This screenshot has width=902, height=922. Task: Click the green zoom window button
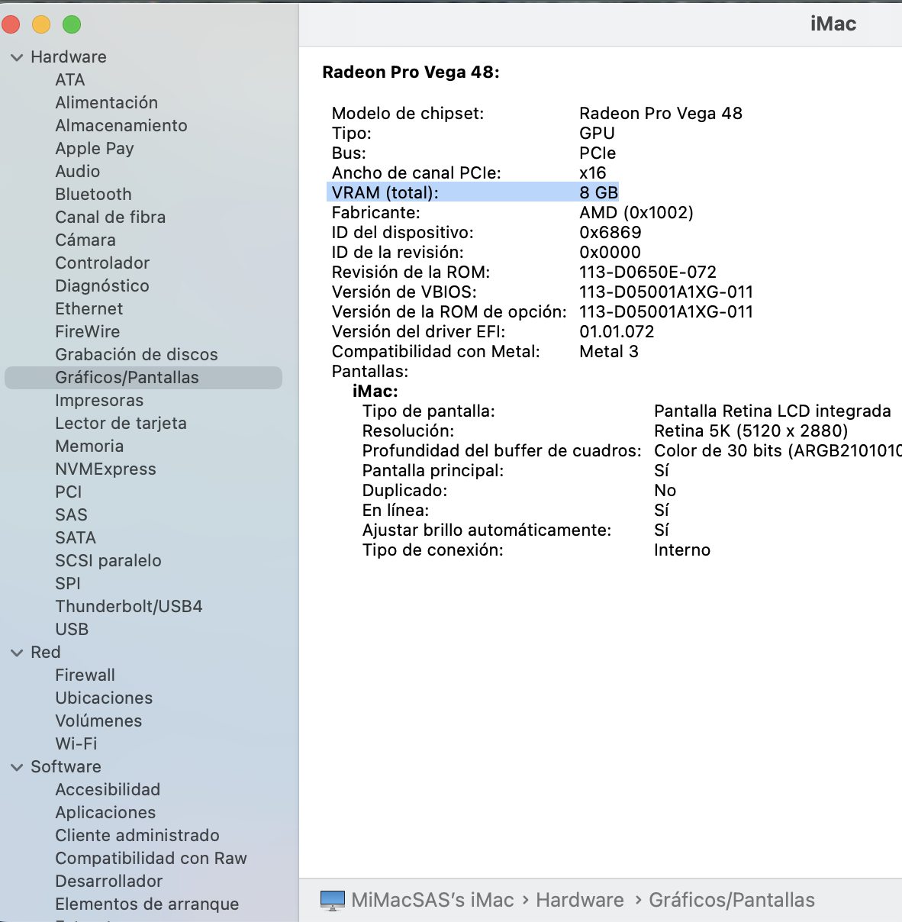click(x=72, y=24)
